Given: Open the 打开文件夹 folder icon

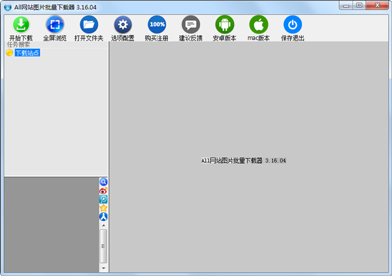Looking at the screenshot, I should [89, 25].
